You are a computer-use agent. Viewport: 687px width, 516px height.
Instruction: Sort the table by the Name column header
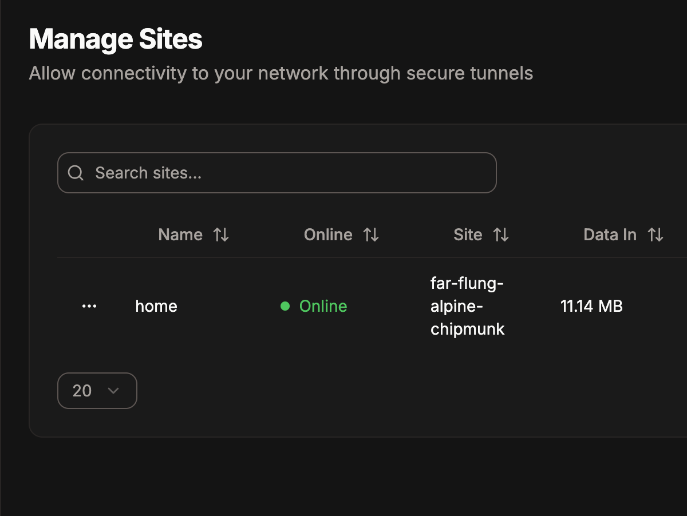click(180, 235)
